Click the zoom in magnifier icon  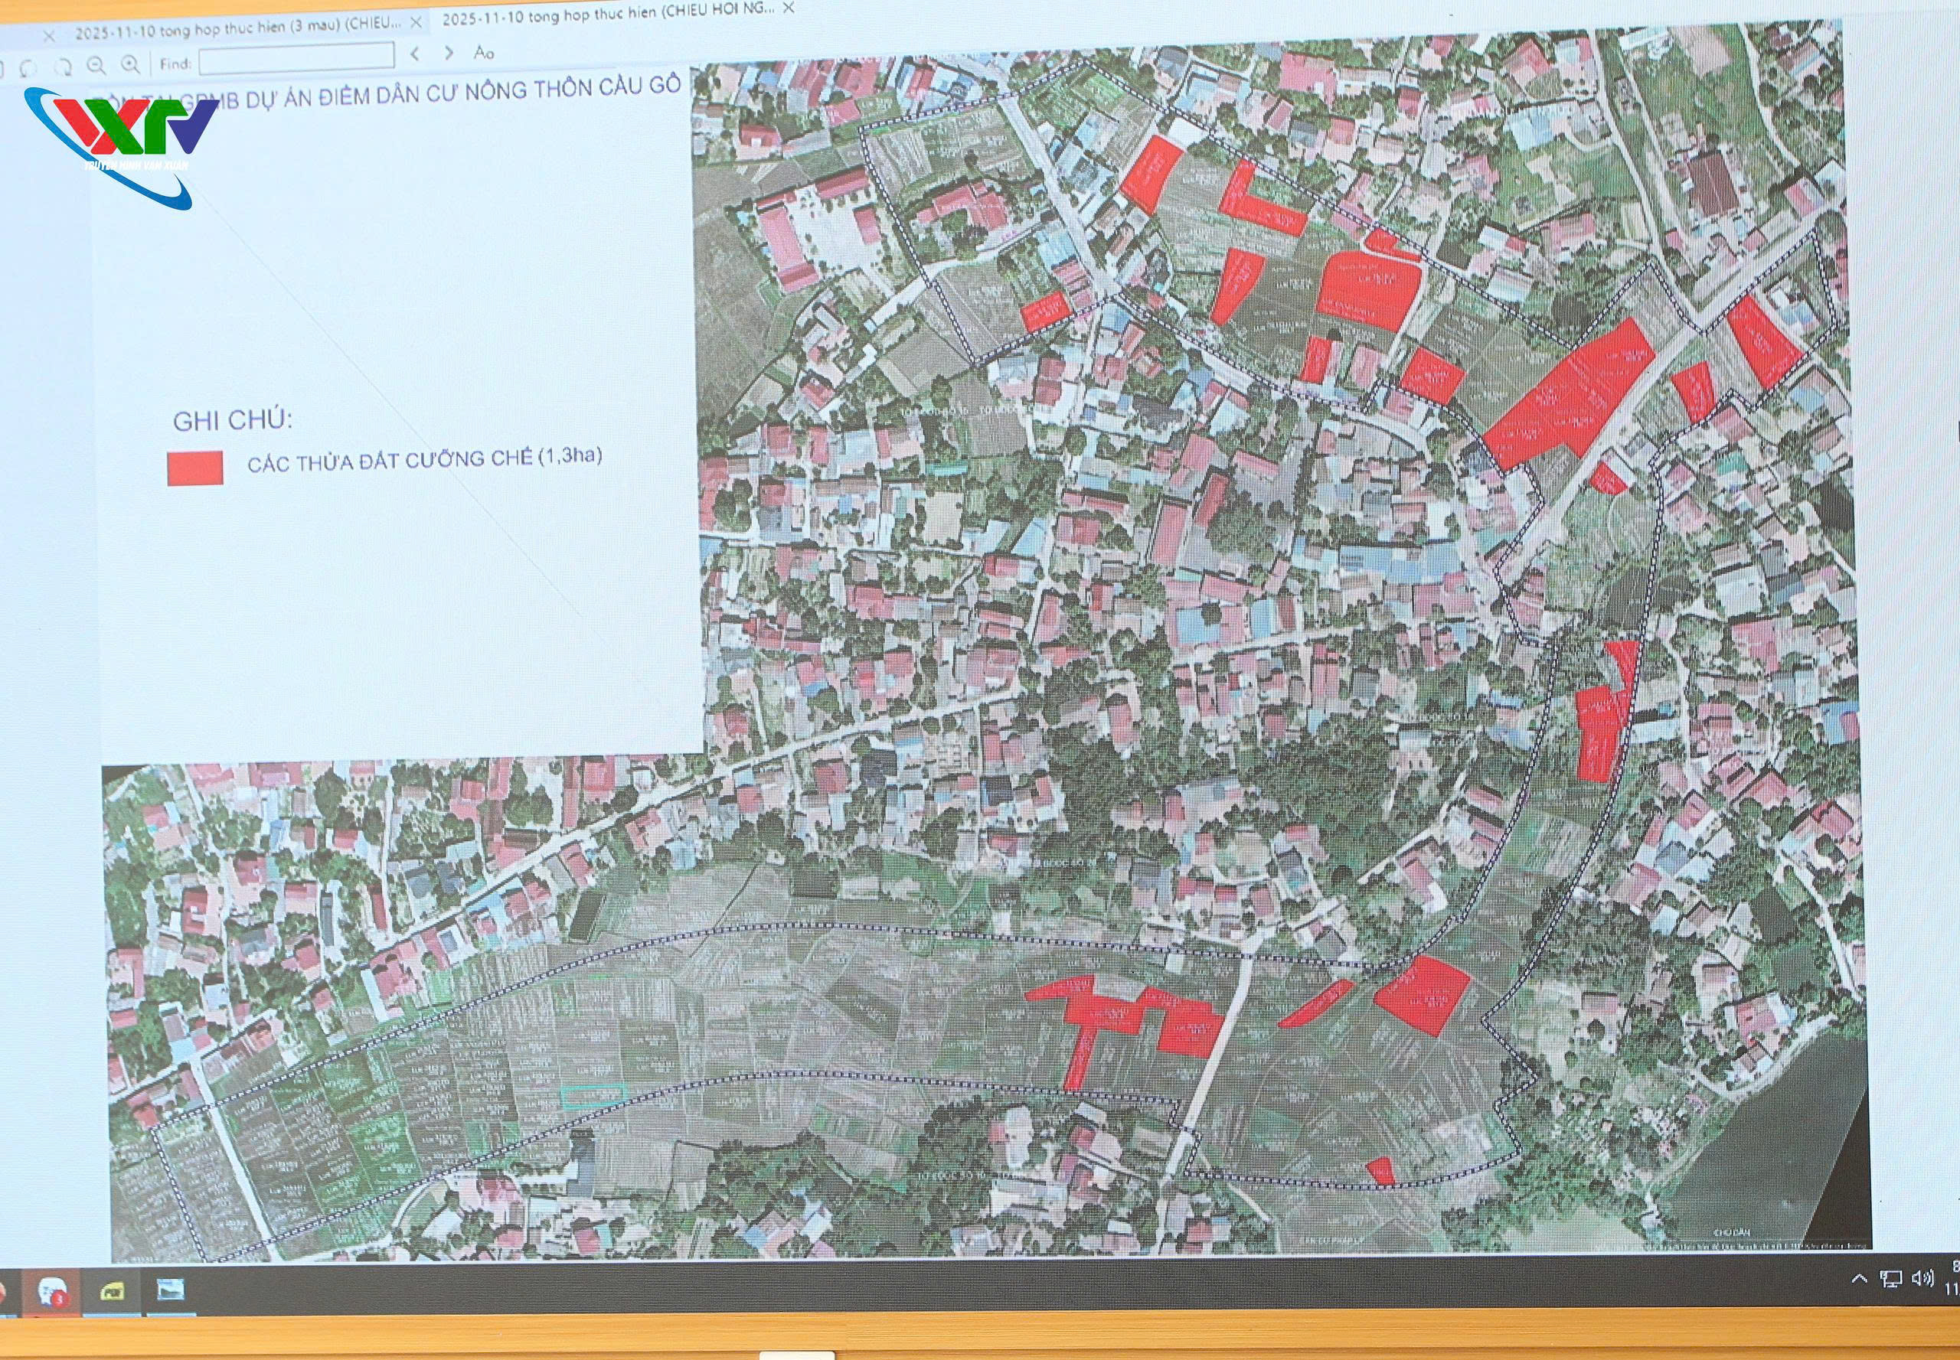(129, 64)
